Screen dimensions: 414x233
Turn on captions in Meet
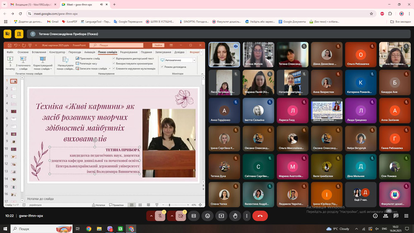coord(194,216)
